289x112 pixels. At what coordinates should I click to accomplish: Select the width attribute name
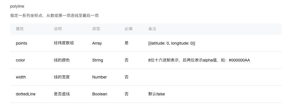(x=21, y=77)
